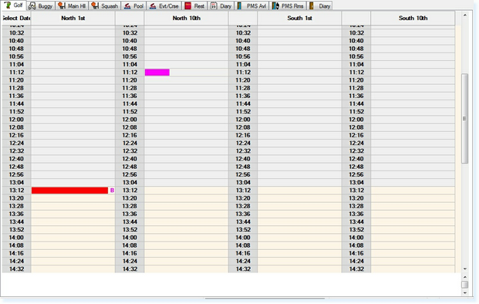Click the 11:52 time label beside South 10th
The height and width of the screenshot is (304, 479).
(356, 112)
